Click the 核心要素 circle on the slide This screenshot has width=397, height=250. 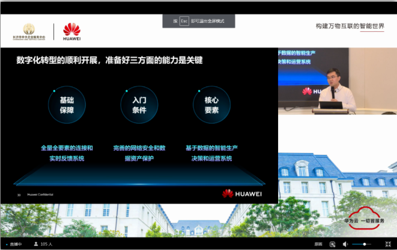pos(211,105)
